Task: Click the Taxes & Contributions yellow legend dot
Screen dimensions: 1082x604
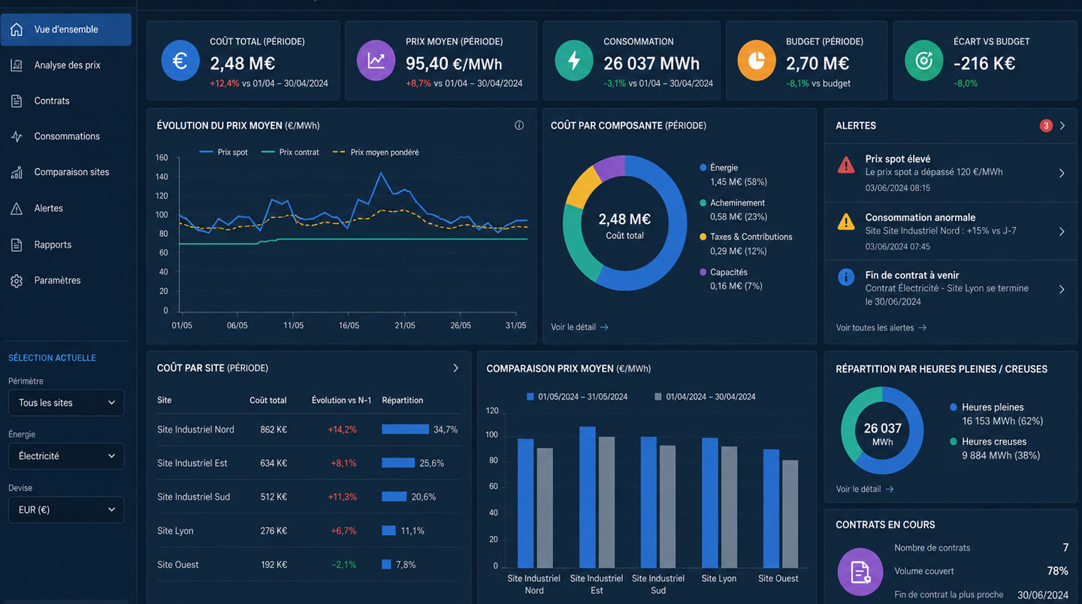Action: click(x=703, y=237)
